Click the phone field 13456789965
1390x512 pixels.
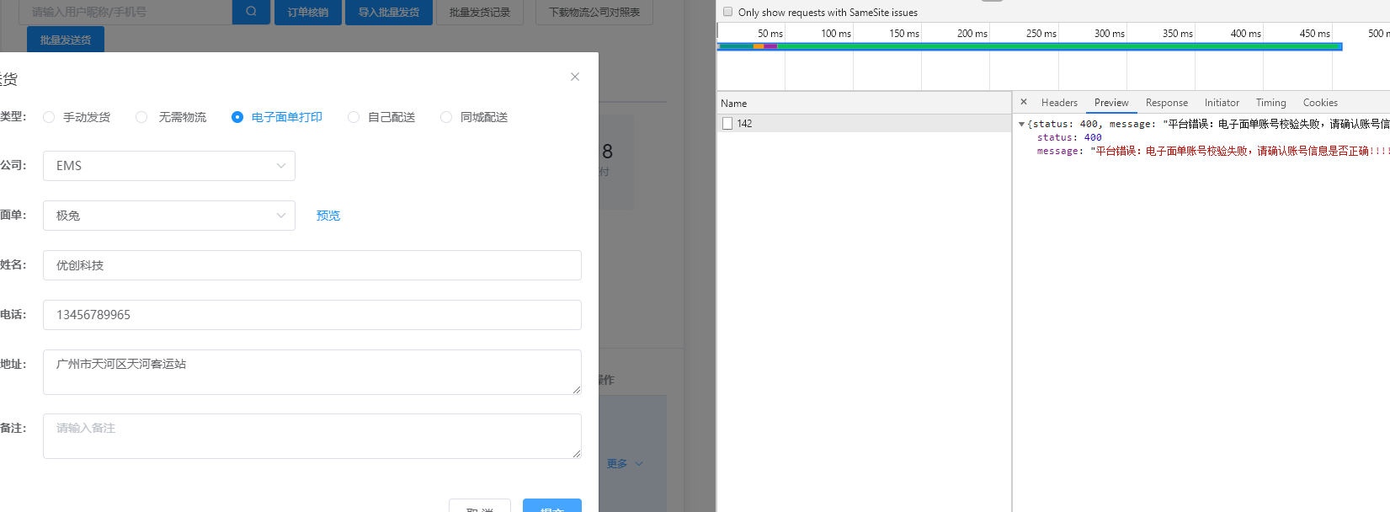click(x=312, y=315)
